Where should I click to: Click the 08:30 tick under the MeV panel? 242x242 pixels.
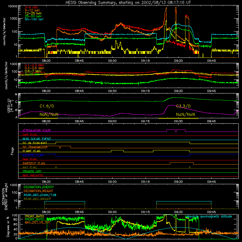(x=46, y=91)
